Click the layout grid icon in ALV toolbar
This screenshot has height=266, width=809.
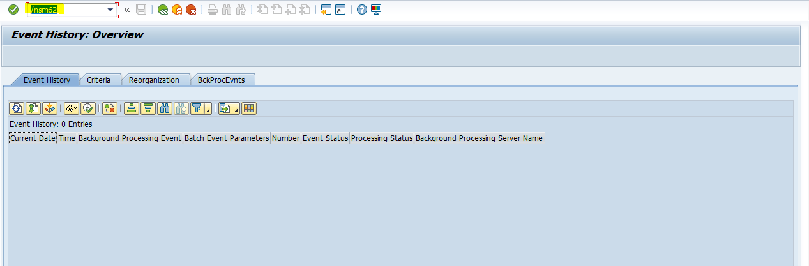(249, 108)
